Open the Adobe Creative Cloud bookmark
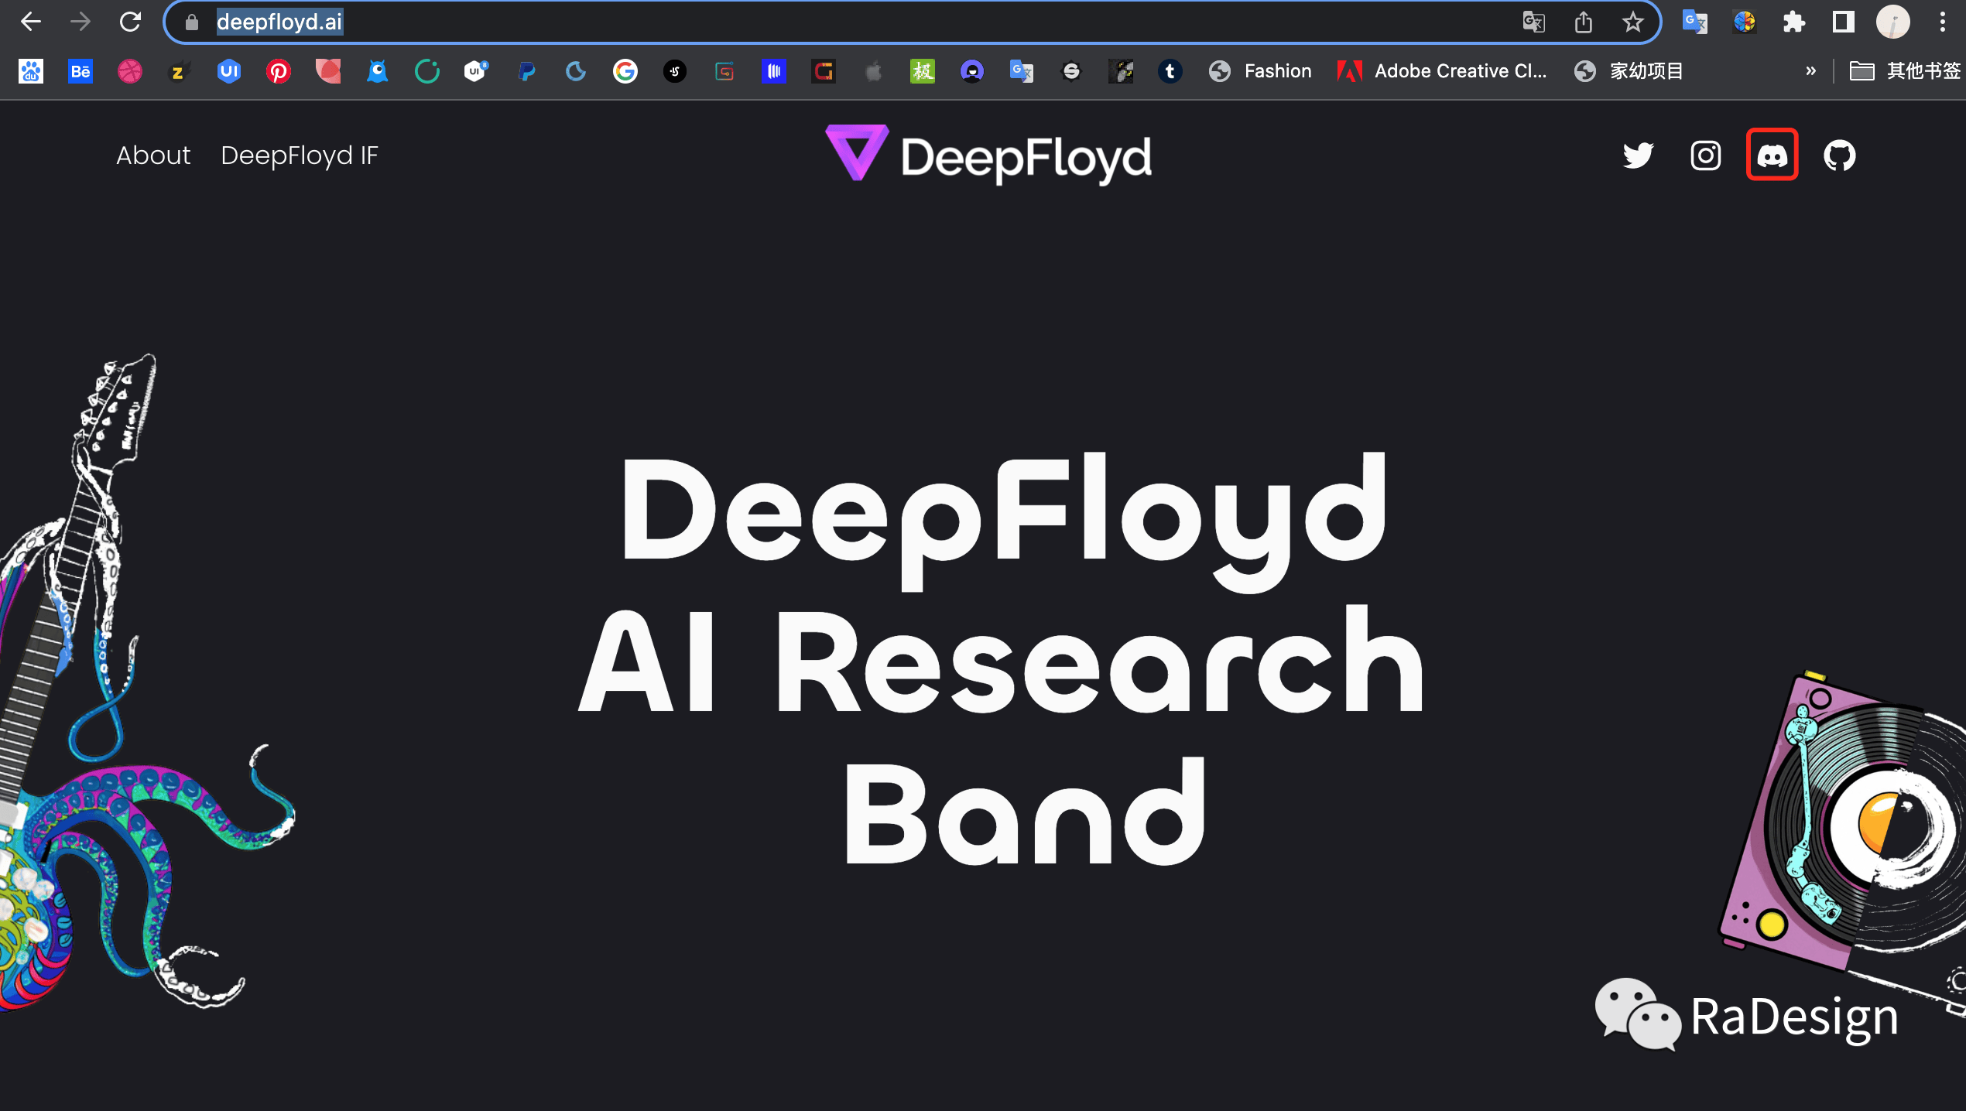Screen dimensions: 1966x1111 tap(1442, 71)
